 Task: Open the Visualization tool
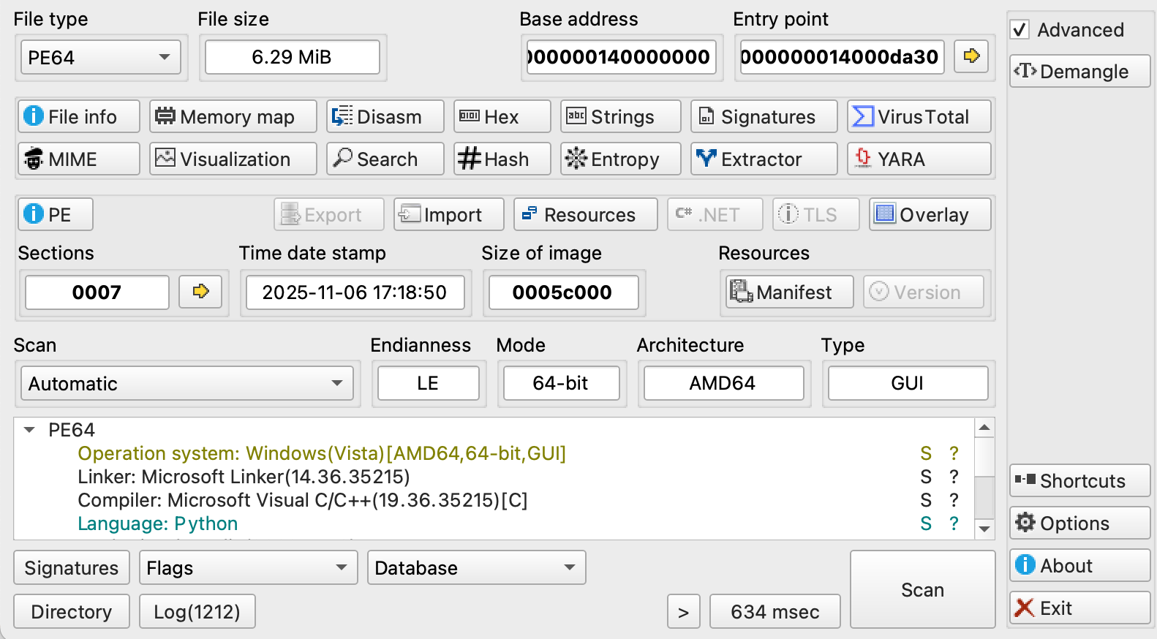point(233,159)
